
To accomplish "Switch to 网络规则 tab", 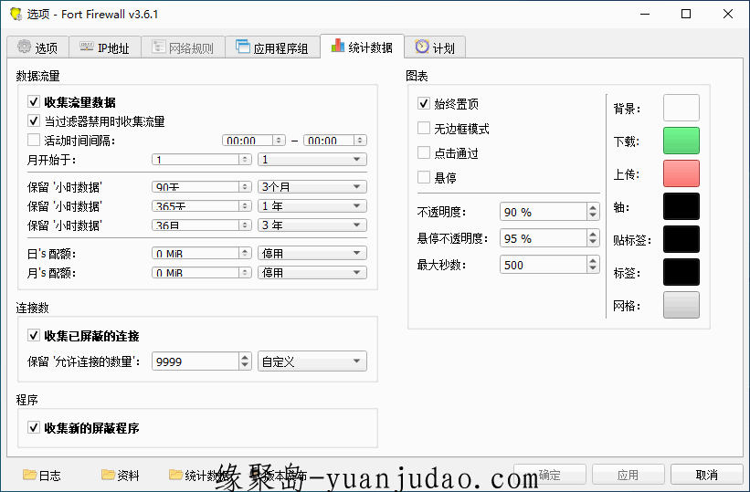I will pos(184,47).
